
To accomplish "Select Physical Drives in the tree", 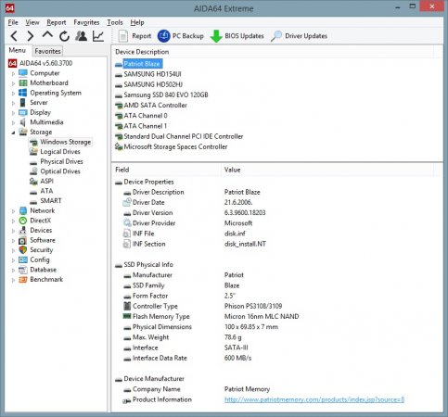I will 56,161.
